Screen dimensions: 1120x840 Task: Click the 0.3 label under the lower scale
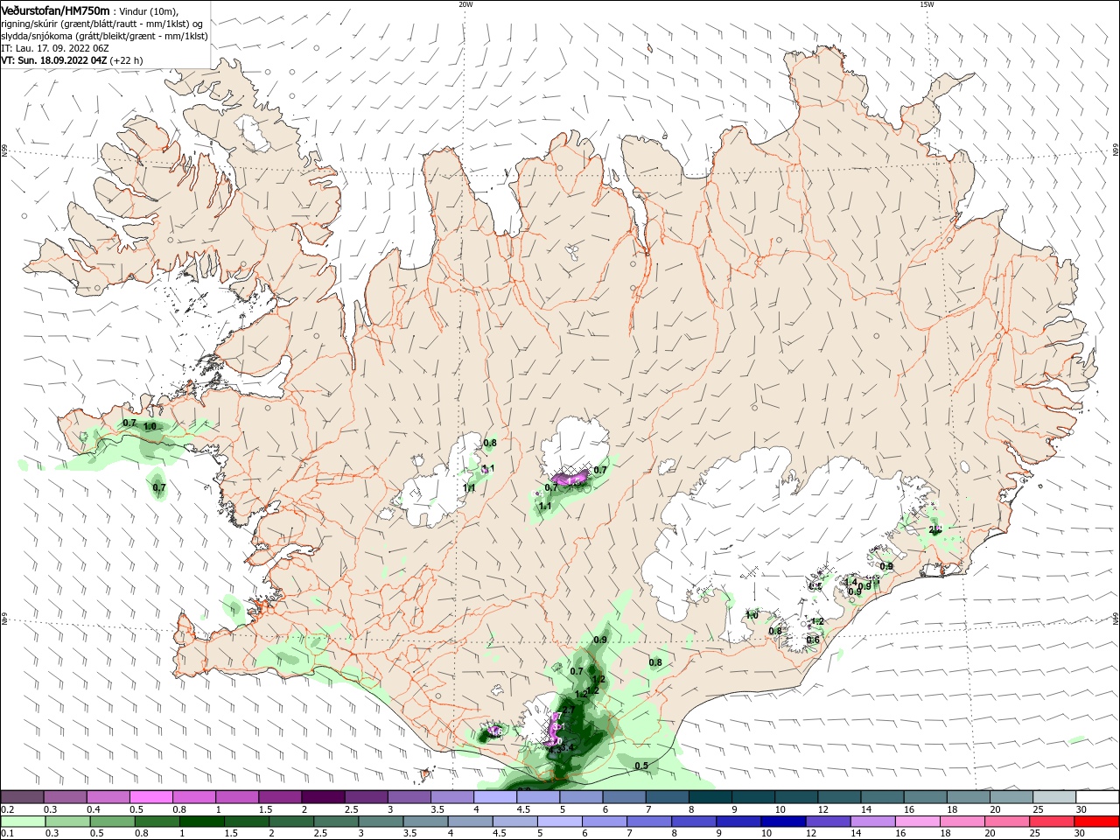click(x=52, y=834)
